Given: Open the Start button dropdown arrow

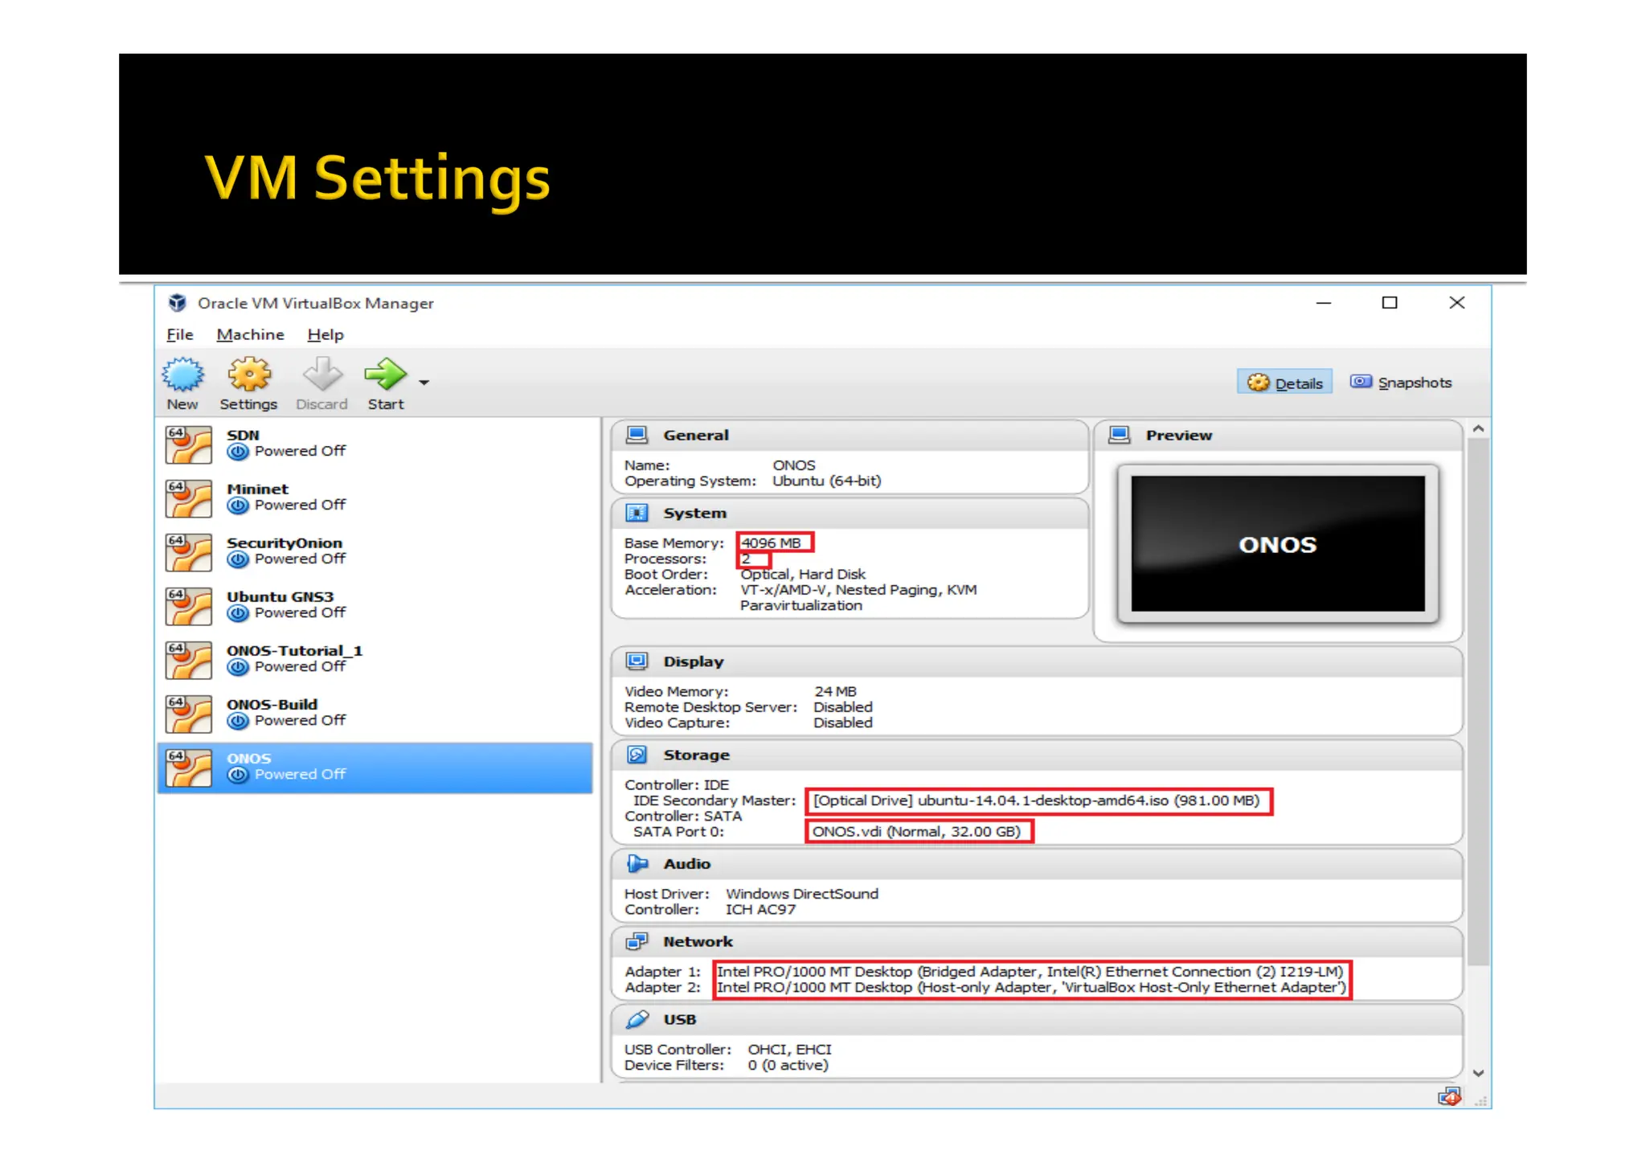Looking at the screenshot, I should point(424,383).
